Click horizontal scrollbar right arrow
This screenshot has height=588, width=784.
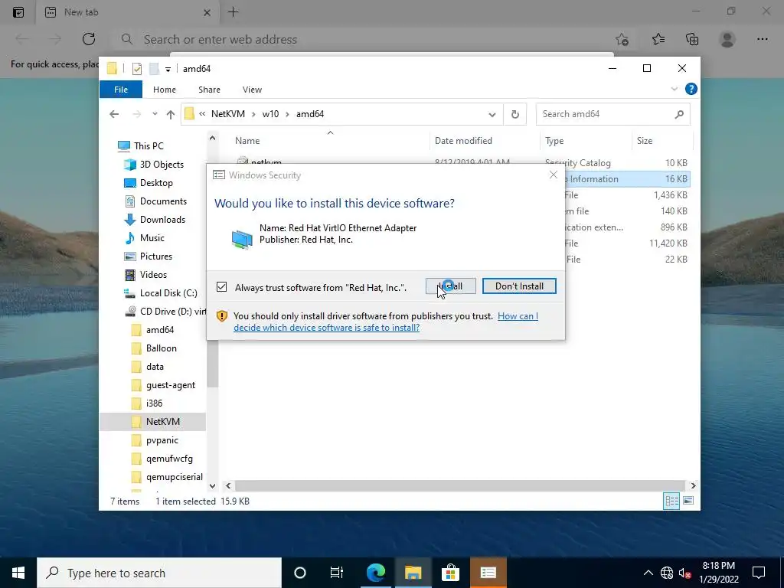[x=693, y=485]
